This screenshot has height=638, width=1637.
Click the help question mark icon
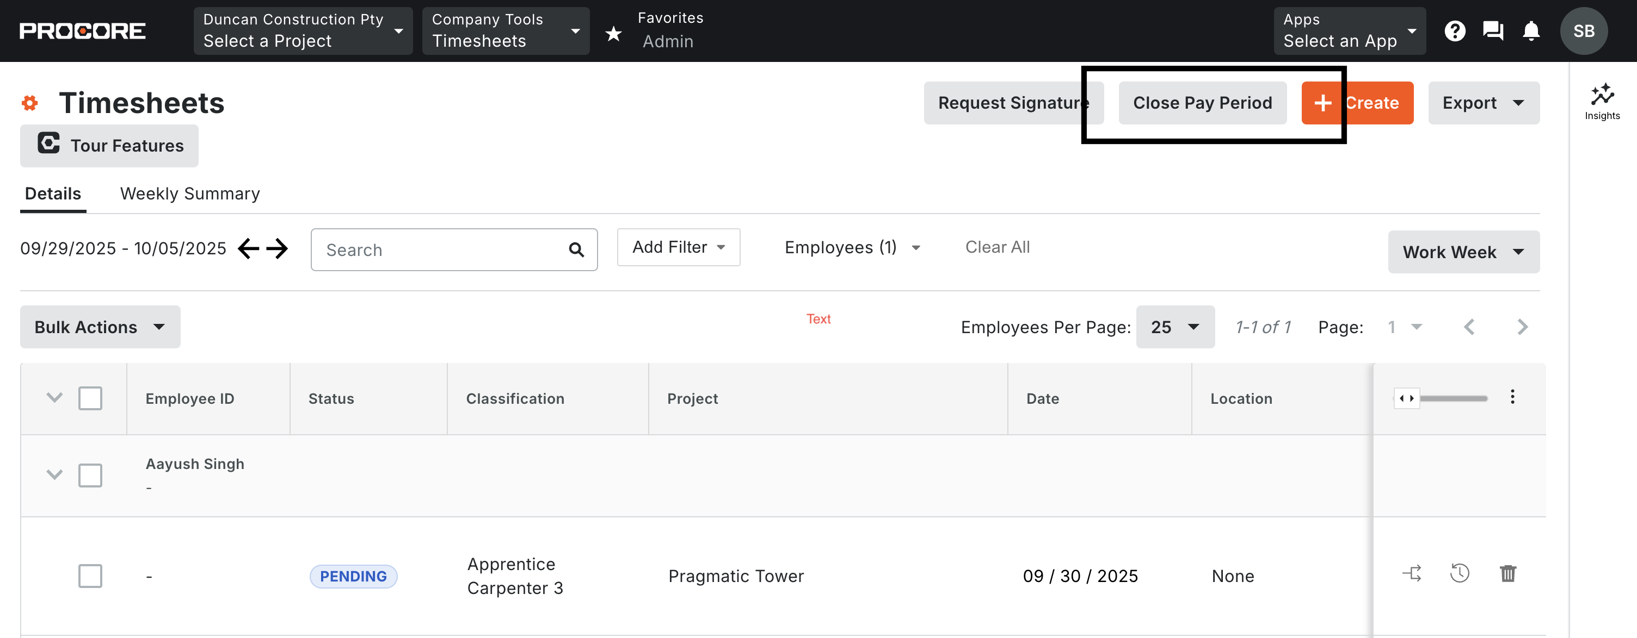[1455, 31]
